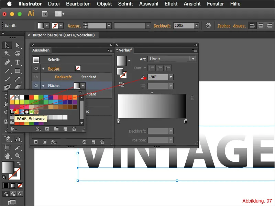275x206 pixels.
Task: Click the recolor artwork wheel icon
Action: (208, 25)
